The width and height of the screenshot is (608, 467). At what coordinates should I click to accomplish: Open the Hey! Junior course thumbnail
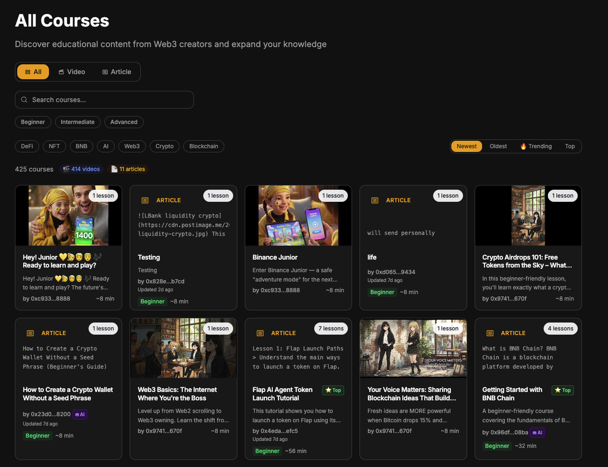pos(69,216)
